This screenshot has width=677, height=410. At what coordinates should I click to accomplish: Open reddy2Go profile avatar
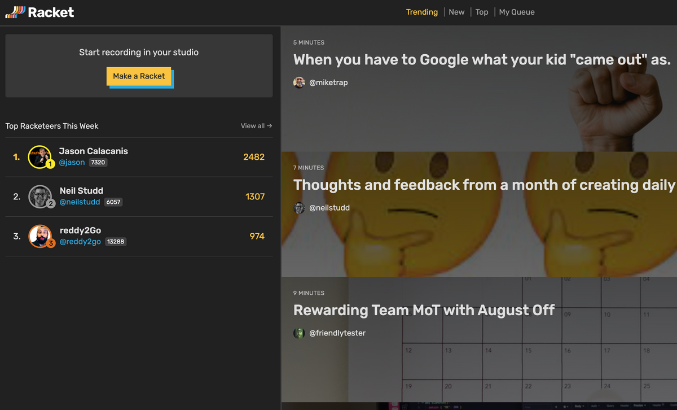coord(40,236)
